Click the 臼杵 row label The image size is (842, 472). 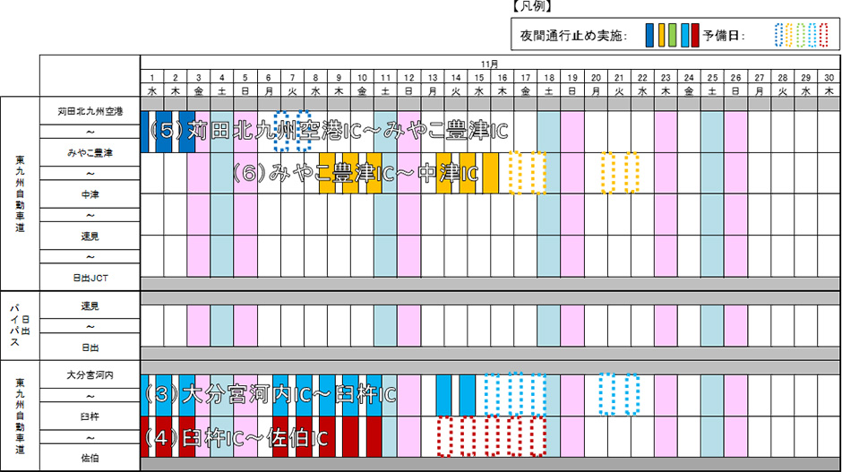point(90,416)
